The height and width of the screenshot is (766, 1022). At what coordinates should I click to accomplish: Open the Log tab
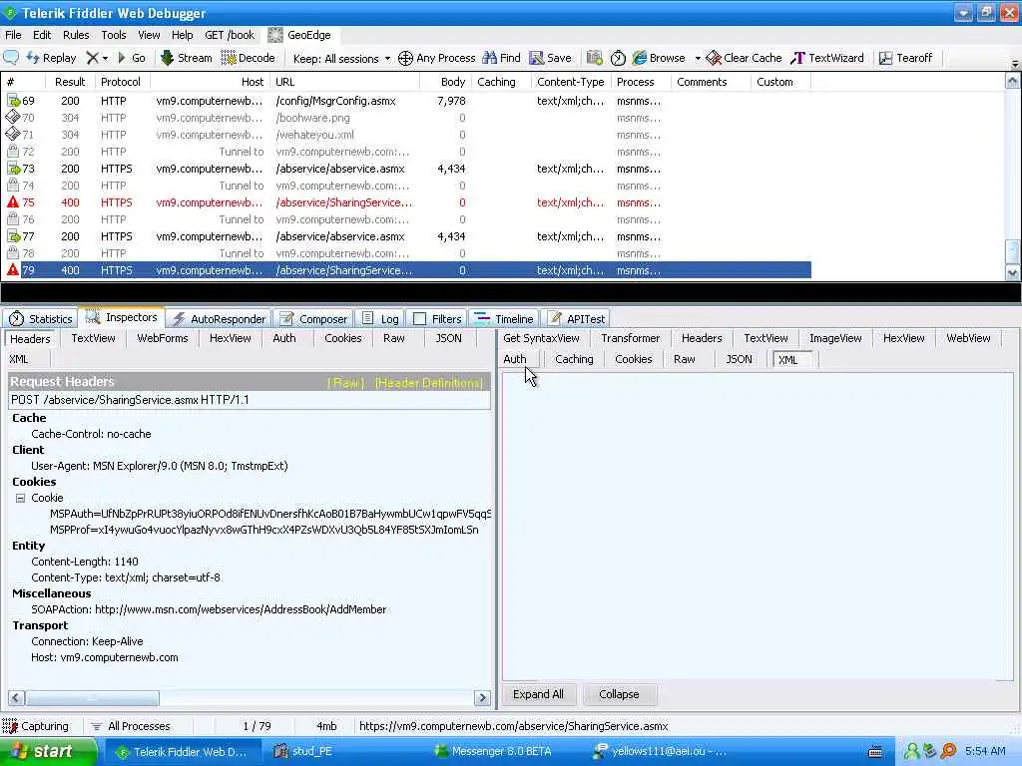click(380, 319)
